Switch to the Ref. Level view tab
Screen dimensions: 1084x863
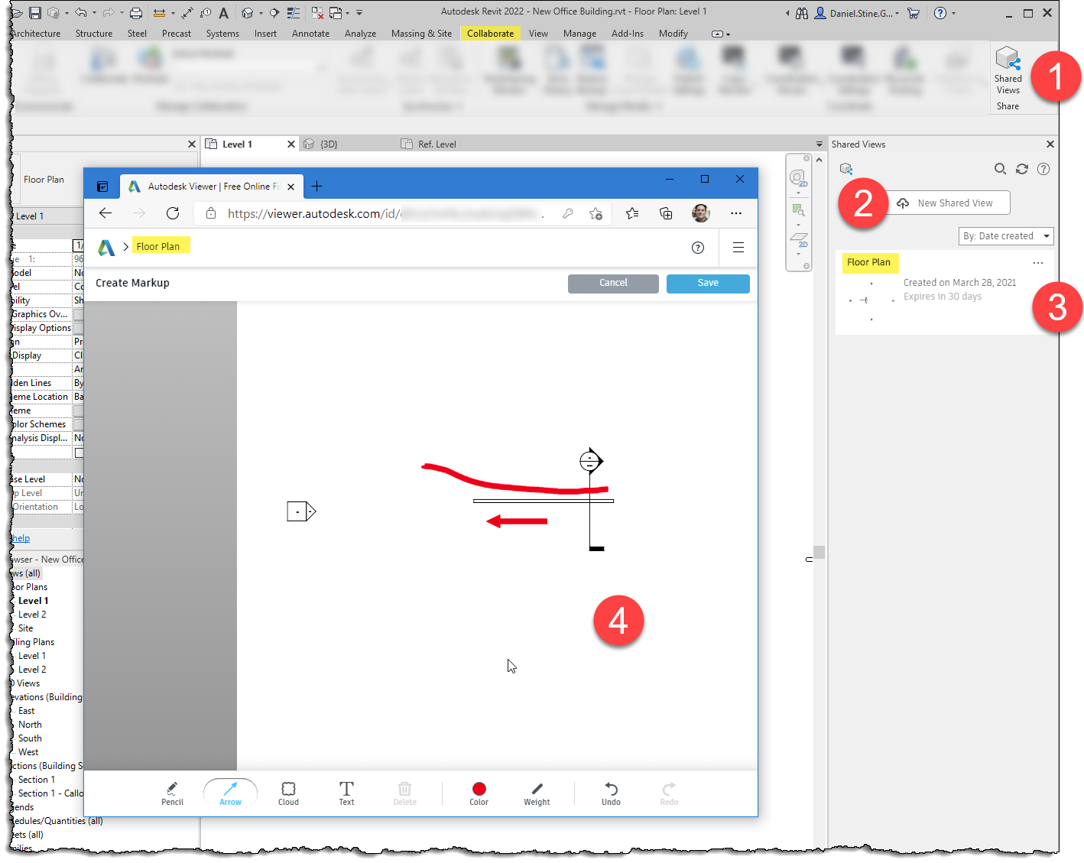437,144
